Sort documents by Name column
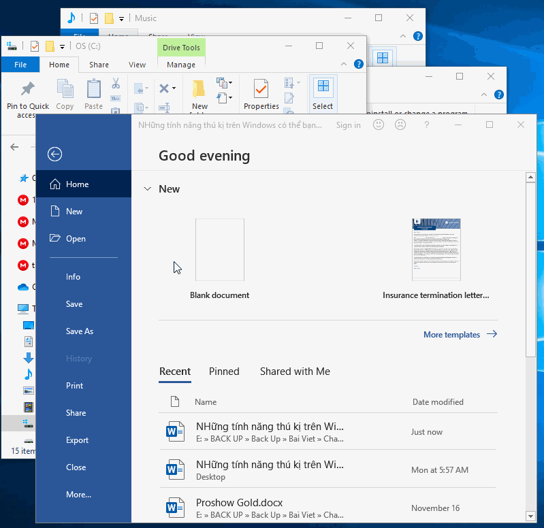The height and width of the screenshot is (528, 544). pyautogui.click(x=206, y=402)
